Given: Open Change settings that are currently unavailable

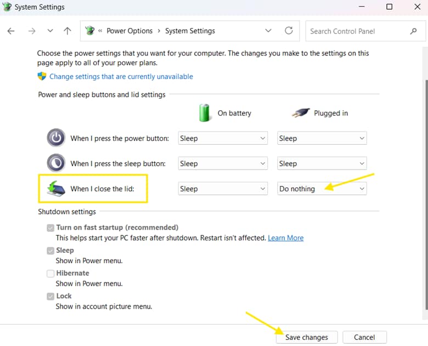Looking at the screenshot, I should pyautogui.click(x=121, y=77).
